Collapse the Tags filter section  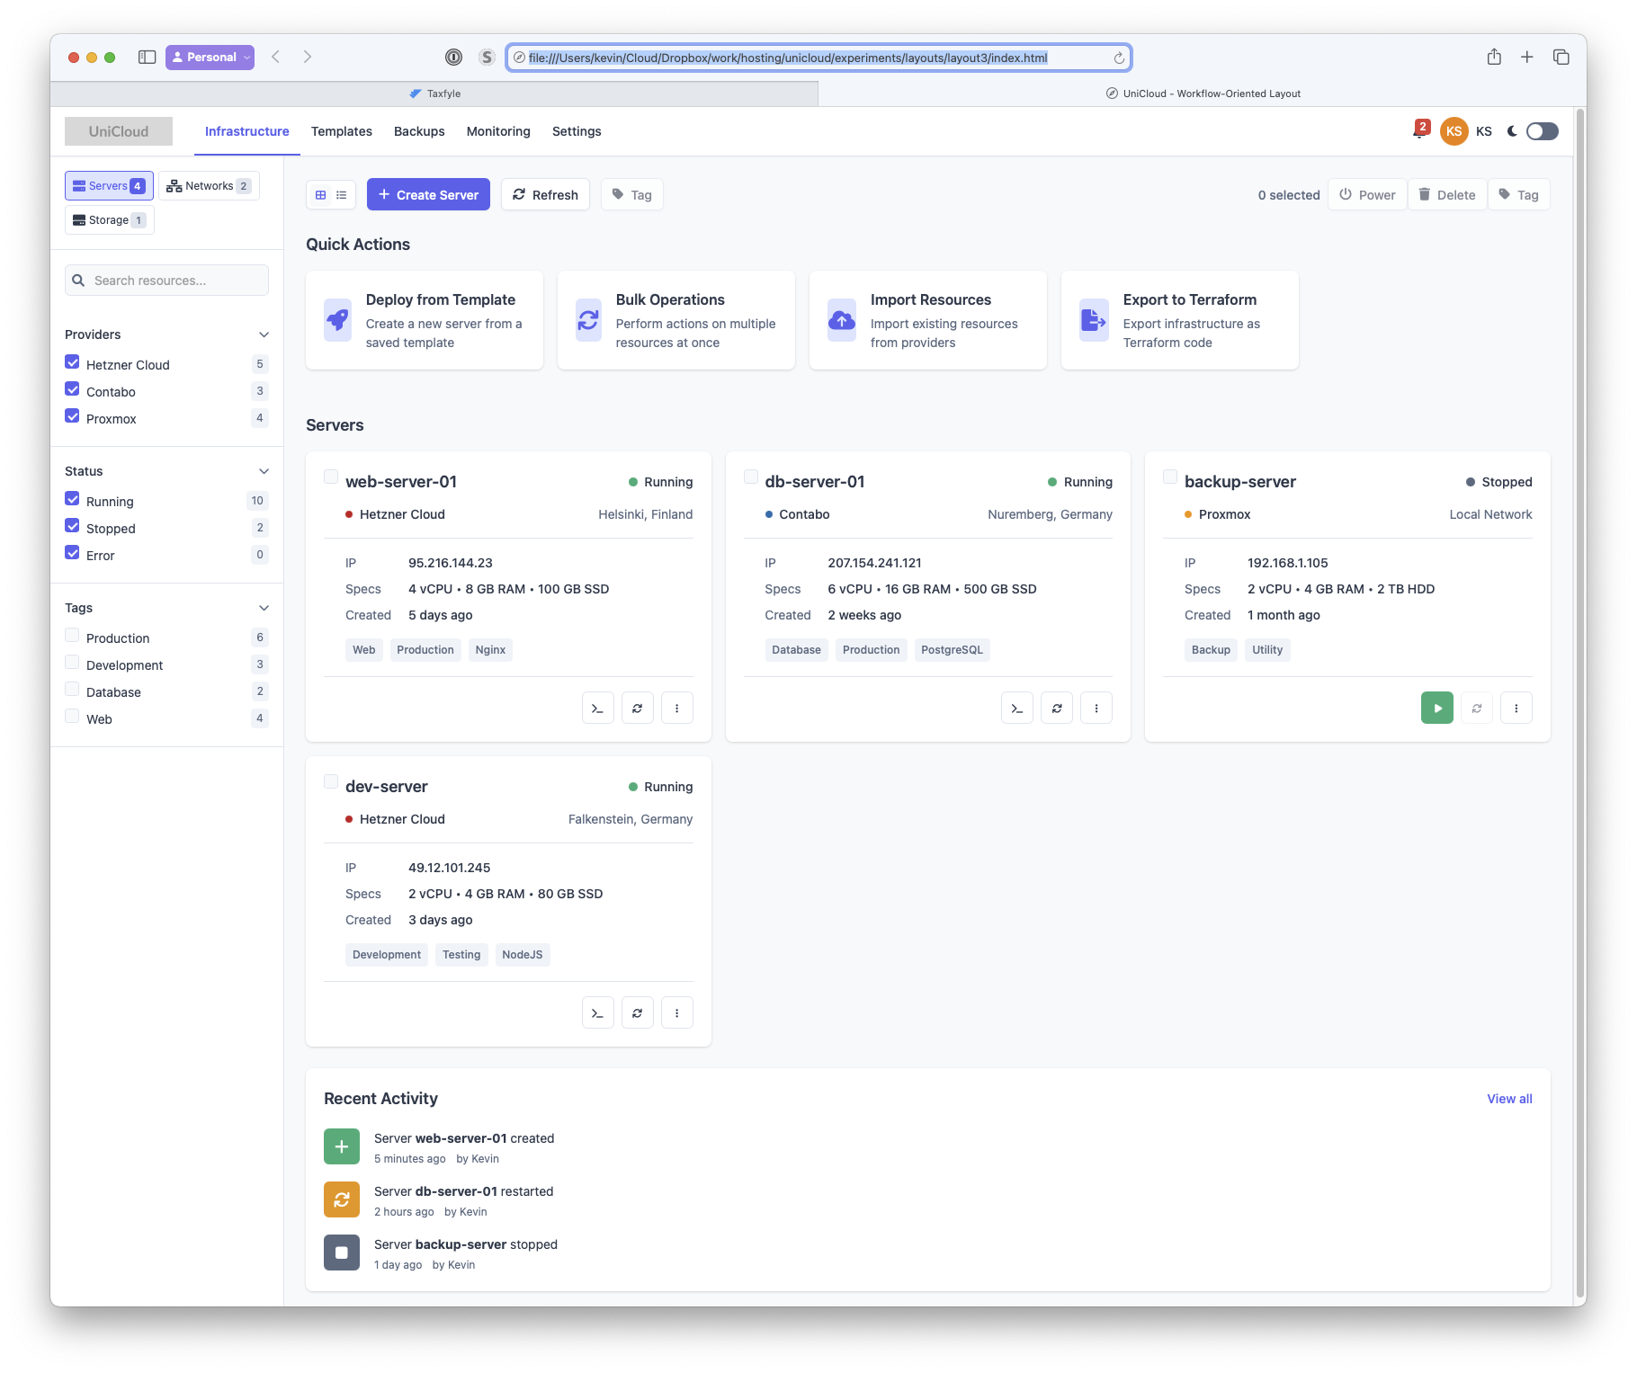264,608
